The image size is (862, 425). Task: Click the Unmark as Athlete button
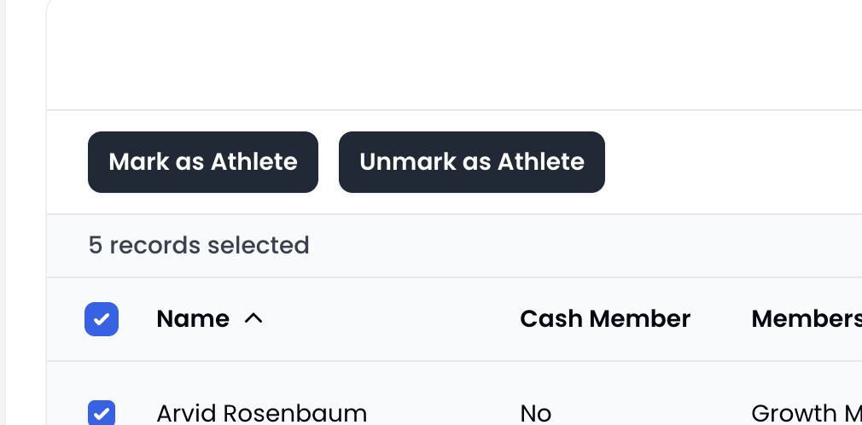(472, 162)
